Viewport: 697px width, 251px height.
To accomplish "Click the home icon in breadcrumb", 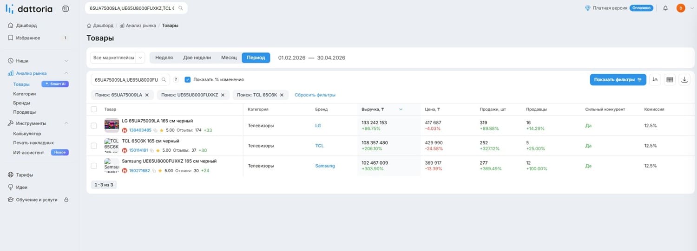I will tap(89, 26).
